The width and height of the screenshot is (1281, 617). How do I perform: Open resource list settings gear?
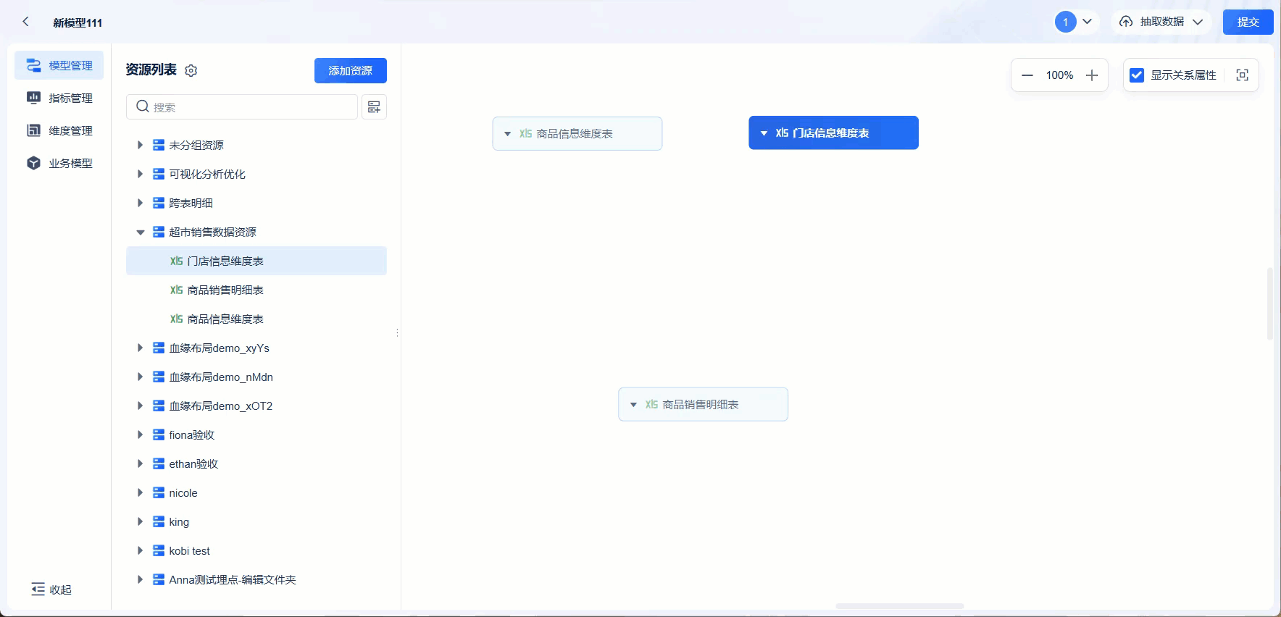[191, 70]
